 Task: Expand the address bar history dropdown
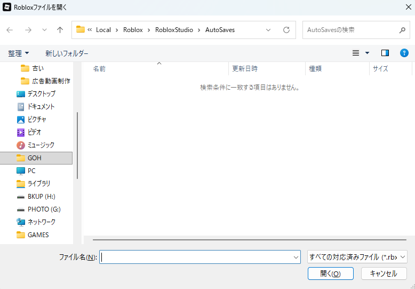coord(268,30)
